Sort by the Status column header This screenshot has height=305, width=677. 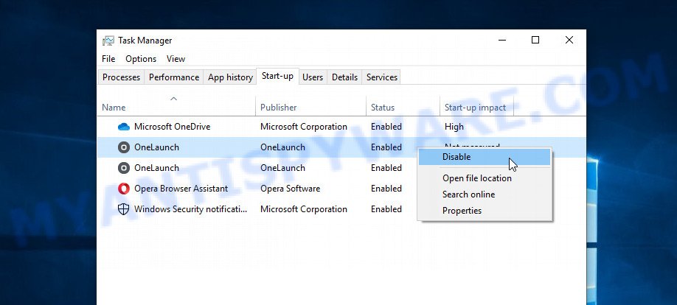click(383, 108)
